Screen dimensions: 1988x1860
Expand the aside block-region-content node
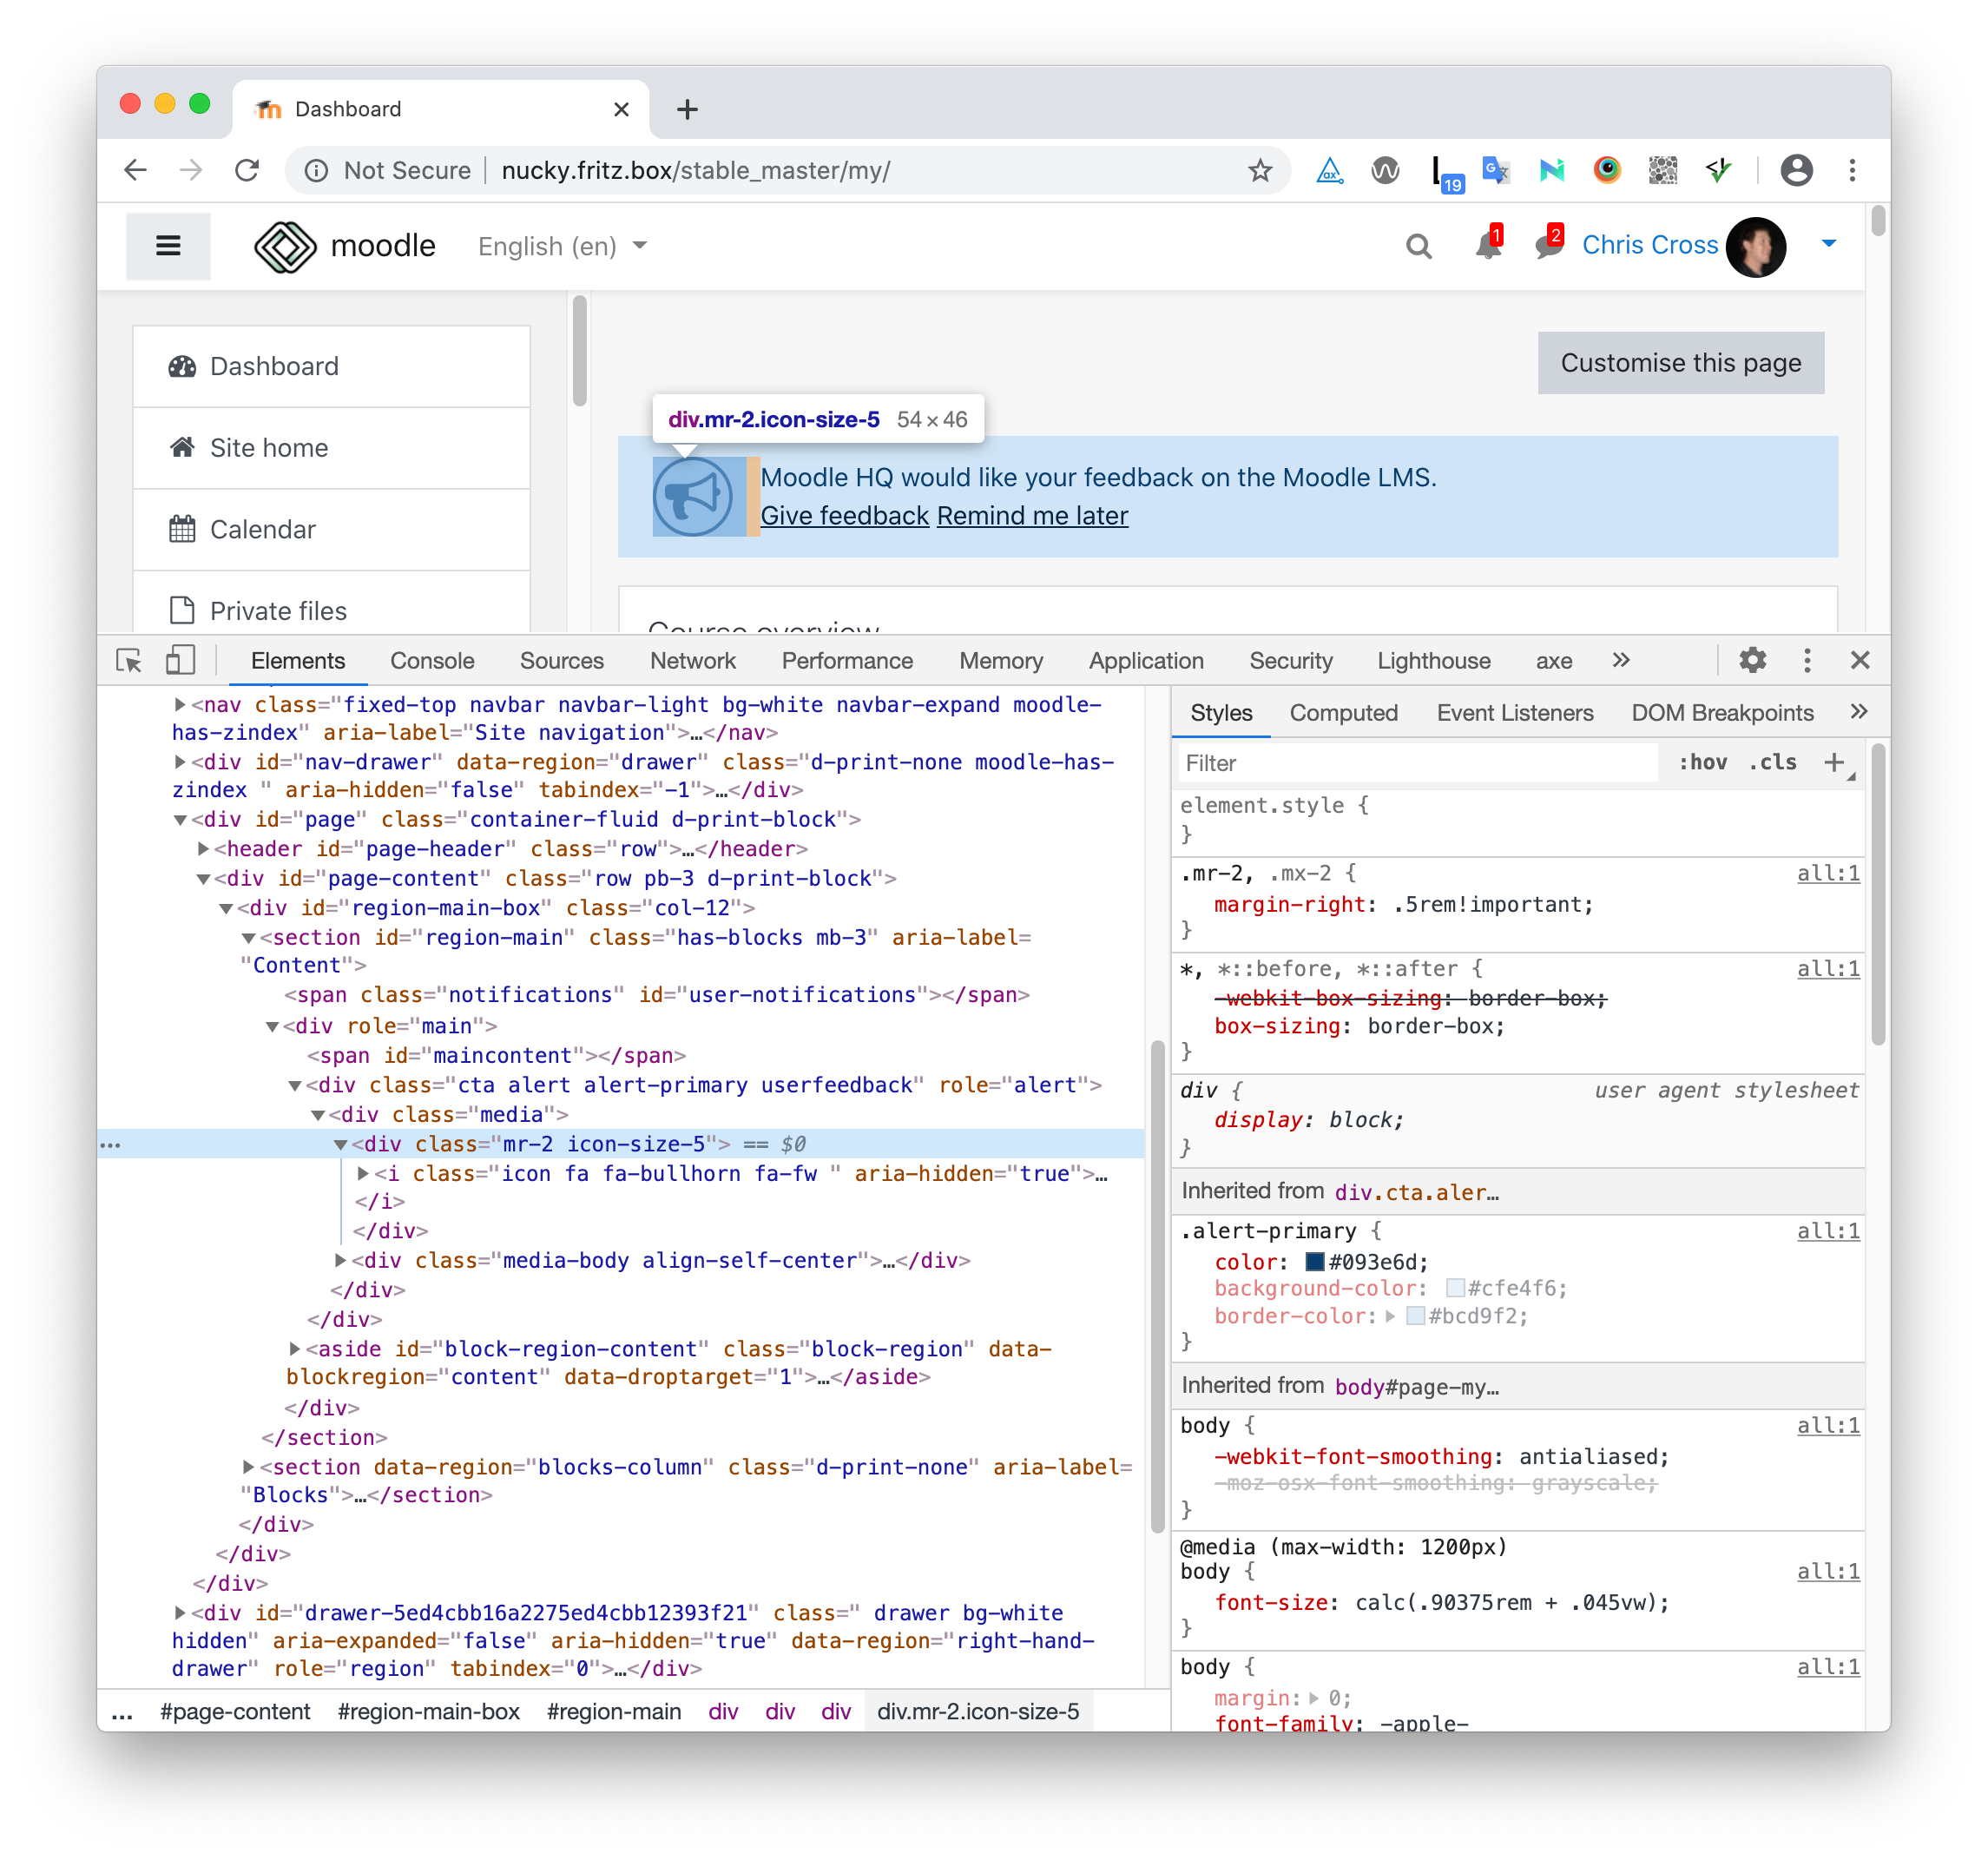pyautogui.click(x=294, y=1348)
